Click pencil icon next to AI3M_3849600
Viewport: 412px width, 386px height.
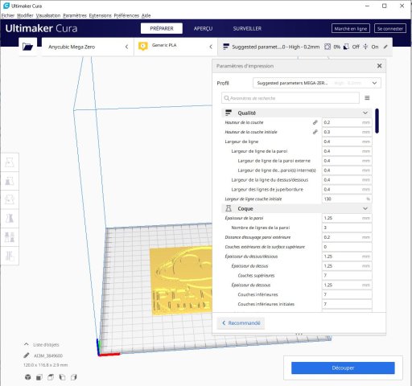[x=27, y=355]
